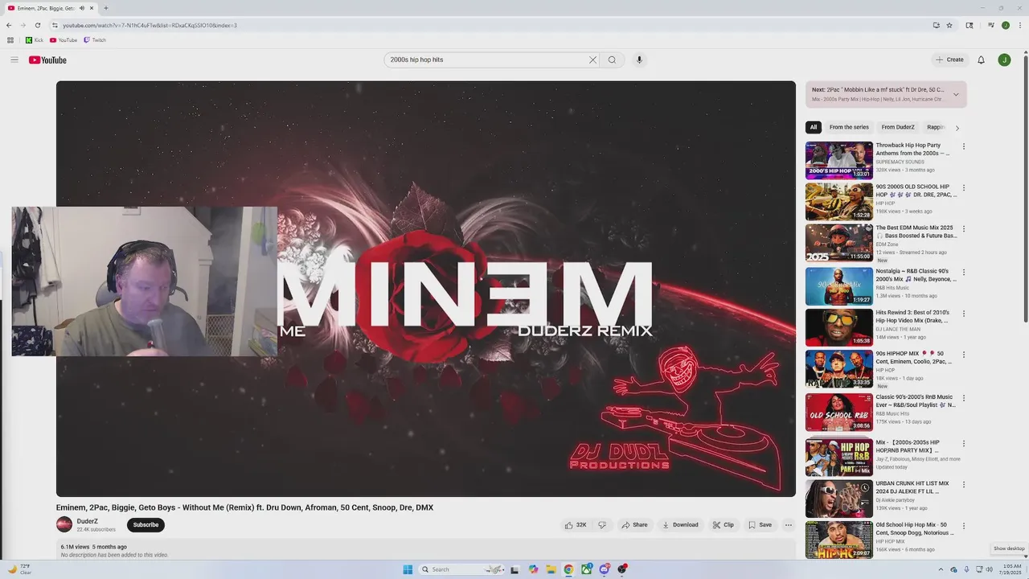The width and height of the screenshot is (1029, 579).
Task: Play the Throwback Hip Hop Party Anthems thumbnail
Action: (839, 160)
